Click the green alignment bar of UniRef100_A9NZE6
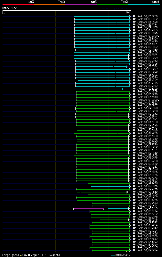The image size is (162, 257). coord(102,134)
